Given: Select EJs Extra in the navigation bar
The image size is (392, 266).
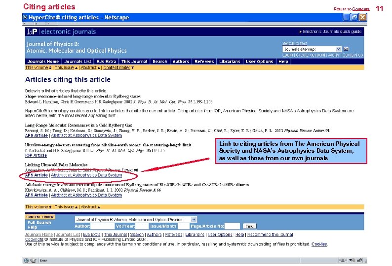Looking at the screenshot, I should [106, 62].
